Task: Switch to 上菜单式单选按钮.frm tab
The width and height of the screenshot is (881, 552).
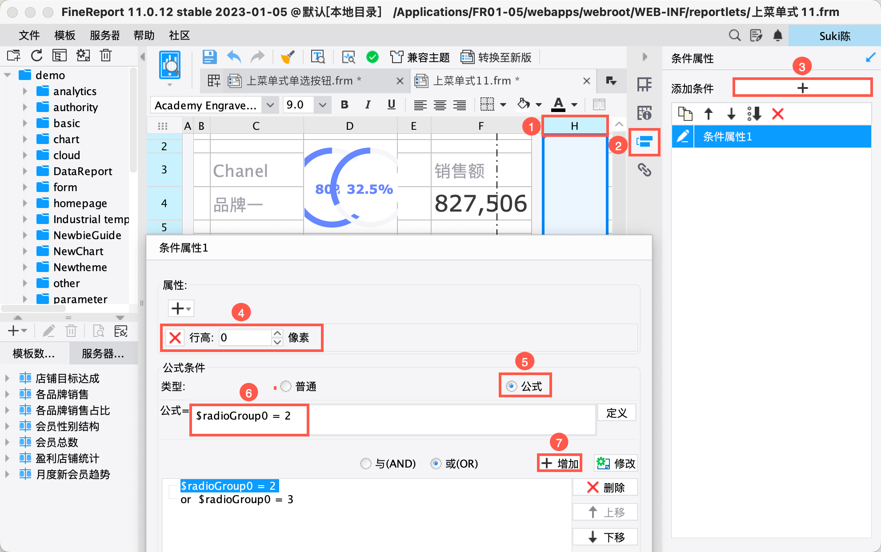Action: [299, 81]
